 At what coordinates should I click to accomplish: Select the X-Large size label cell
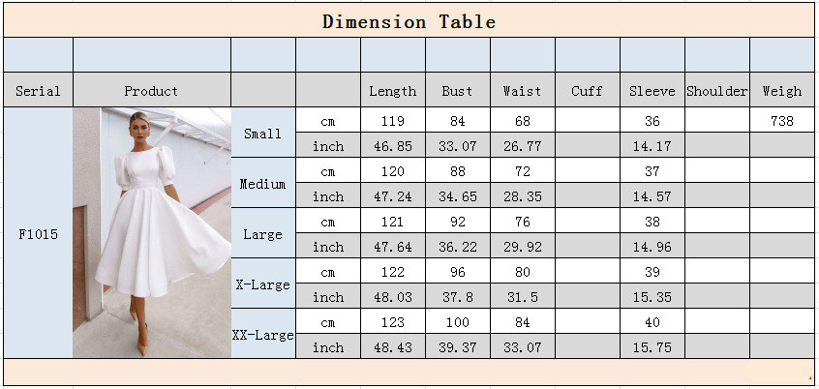(x=263, y=284)
